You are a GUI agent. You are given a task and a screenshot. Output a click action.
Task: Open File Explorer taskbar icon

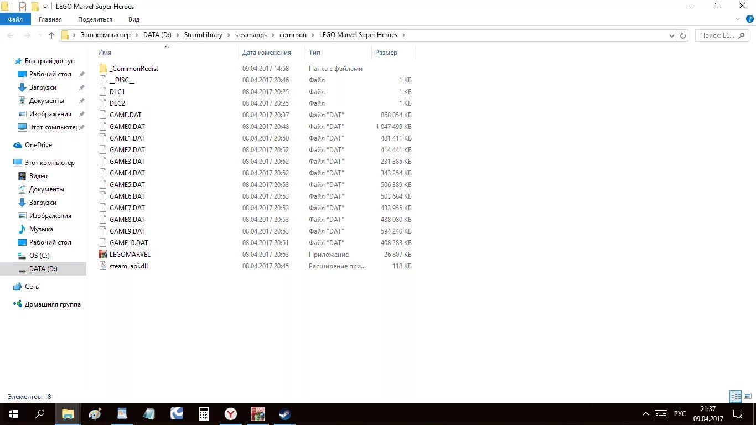click(x=68, y=414)
